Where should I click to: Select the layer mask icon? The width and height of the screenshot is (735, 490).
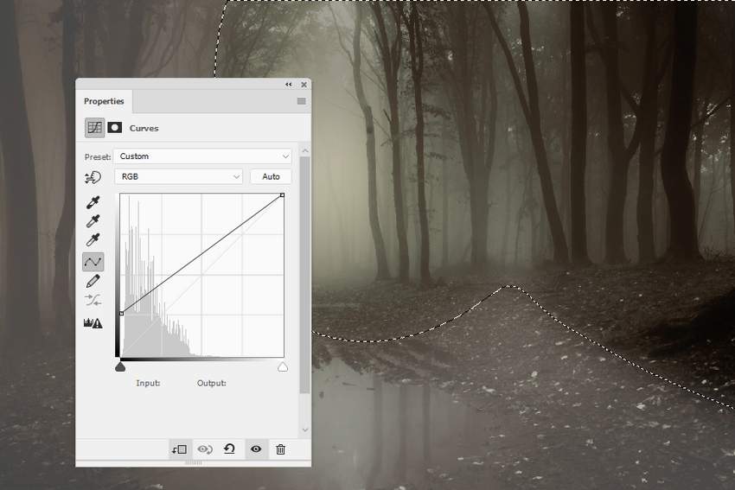[x=115, y=127]
